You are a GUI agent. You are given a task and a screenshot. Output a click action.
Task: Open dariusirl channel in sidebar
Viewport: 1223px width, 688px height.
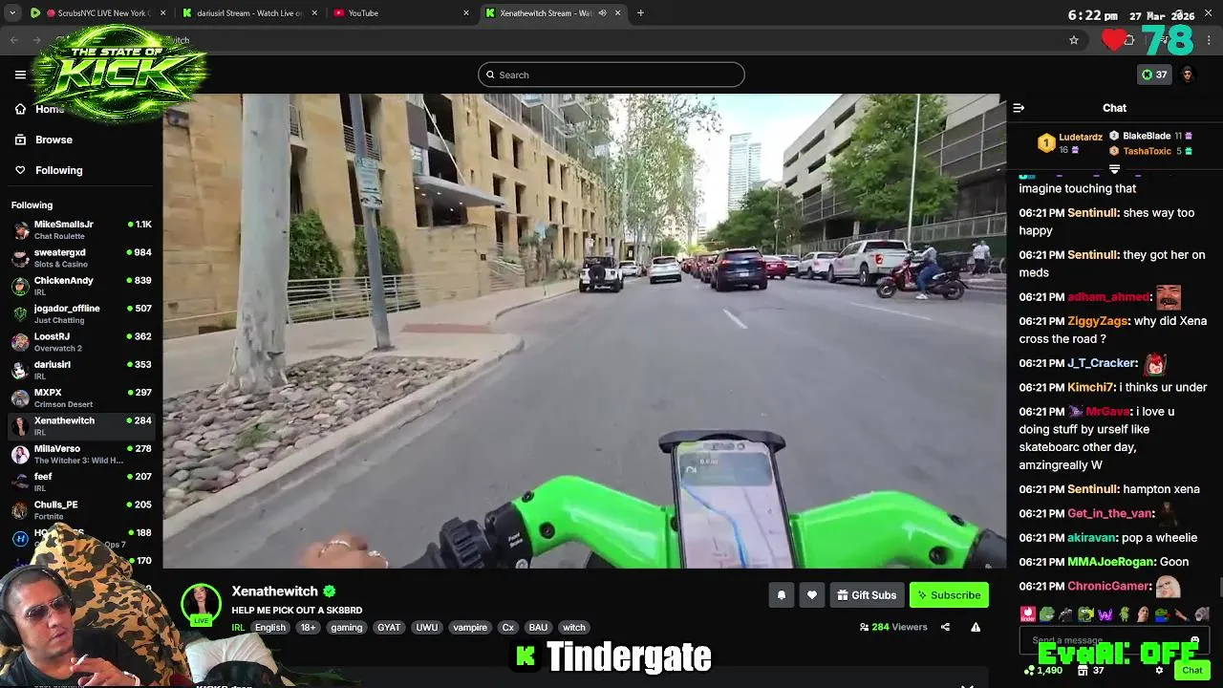[x=81, y=370]
